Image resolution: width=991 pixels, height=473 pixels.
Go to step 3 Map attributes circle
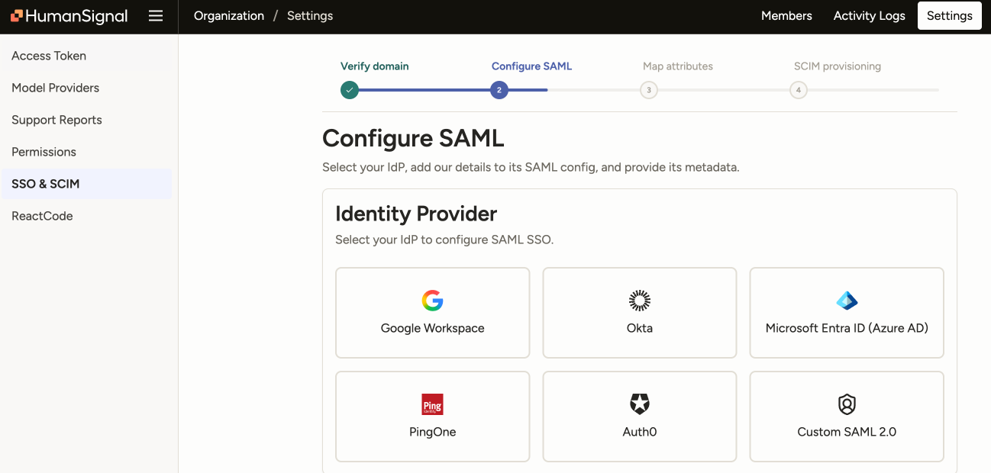(x=648, y=90)
